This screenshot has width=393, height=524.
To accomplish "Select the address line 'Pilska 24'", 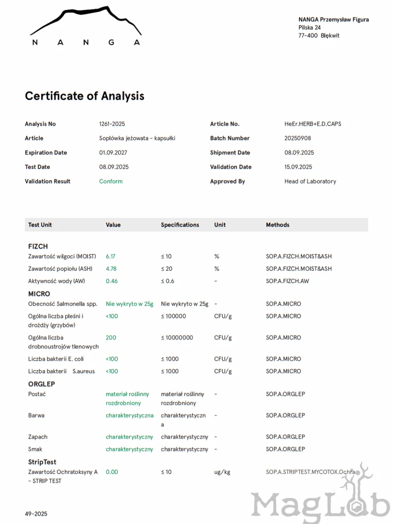I will click(310, 27).
